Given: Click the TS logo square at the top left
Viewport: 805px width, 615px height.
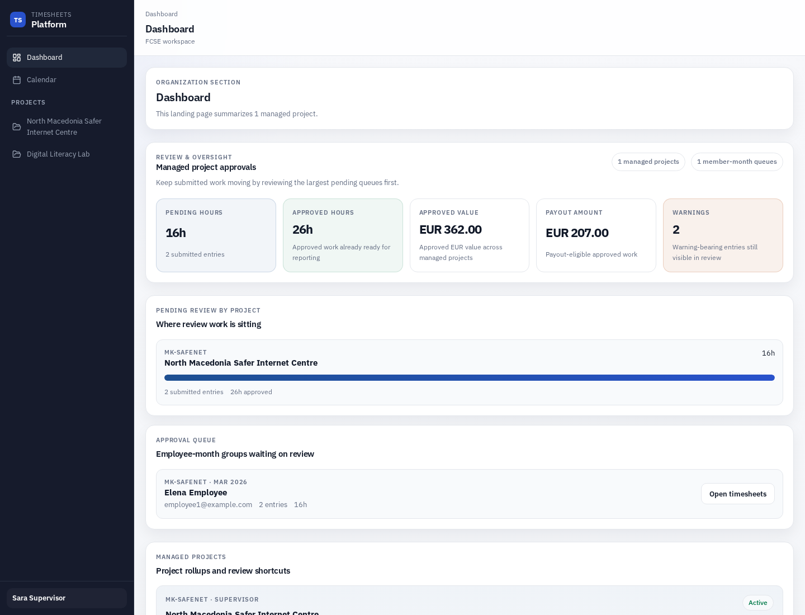Looking at the screenshot, I should [18, 20].
